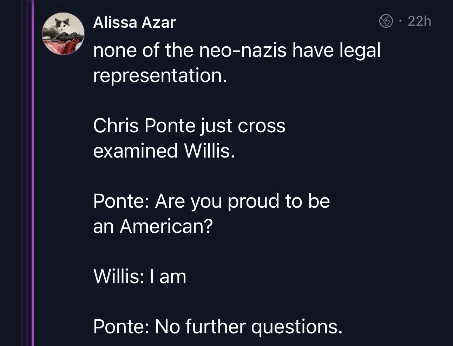453x346 pixels.
Task: Tap 'Ponte: Are you proud to be' line
Action: tap(211, 201)
